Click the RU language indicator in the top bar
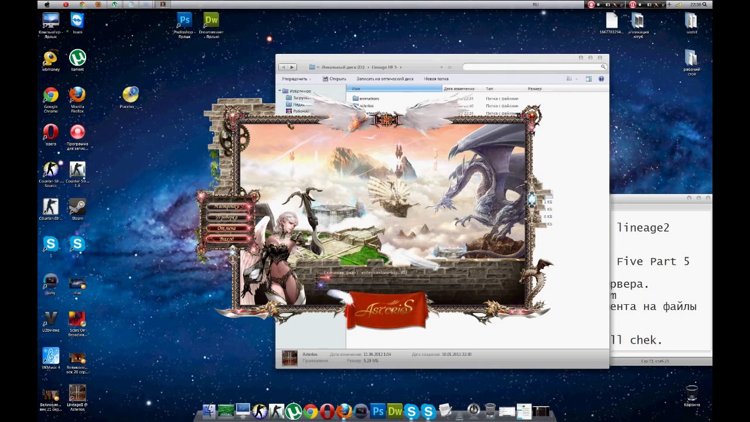 (x=536, y=4)
